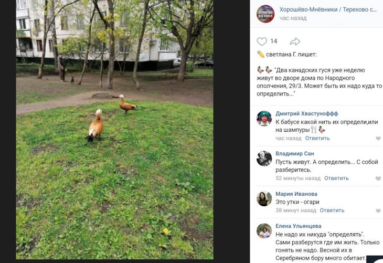Open the Хорошёво-Мнёвники community avatar
The height and width of the screenshot is (263, 383).
(265, 14)
